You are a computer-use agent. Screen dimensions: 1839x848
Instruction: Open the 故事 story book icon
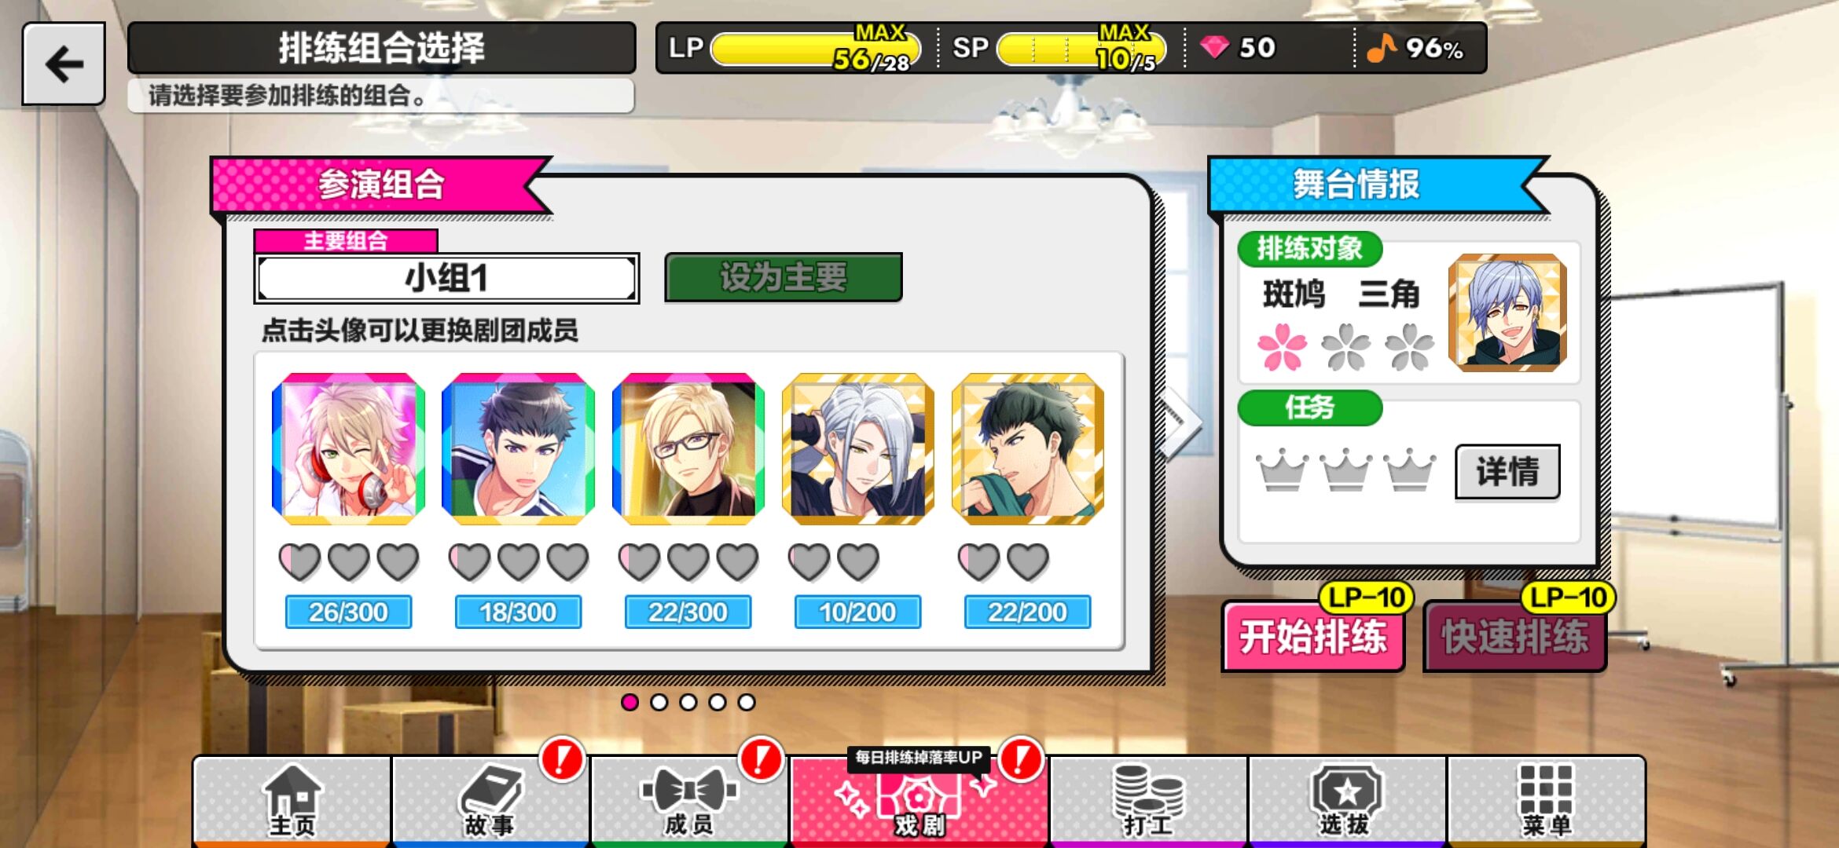(x=490, y=801)
